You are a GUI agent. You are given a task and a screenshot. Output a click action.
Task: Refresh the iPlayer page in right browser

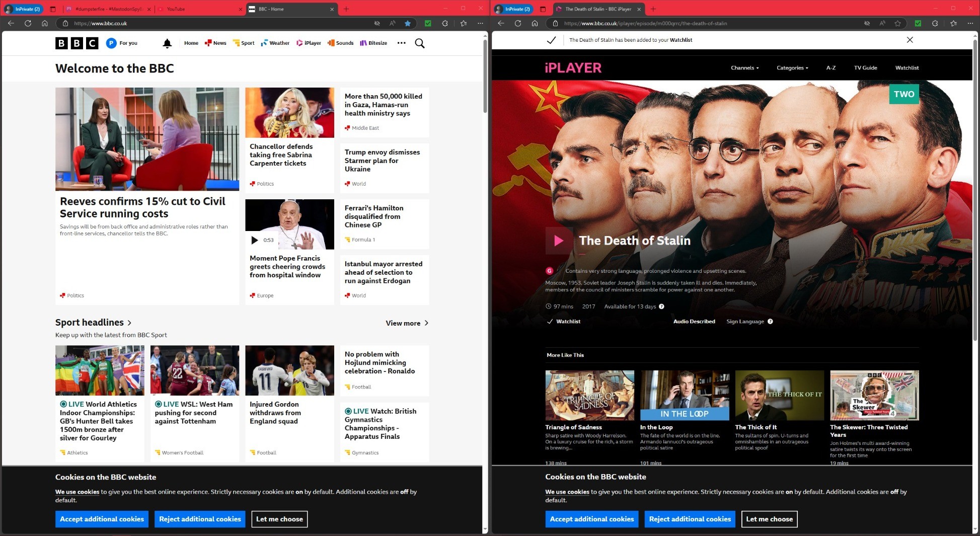pyautogui.click(x=517, y=23)
